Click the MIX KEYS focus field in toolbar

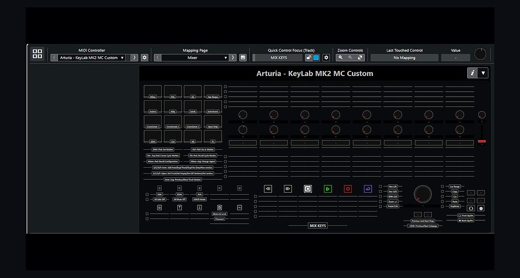coord(278,58)
